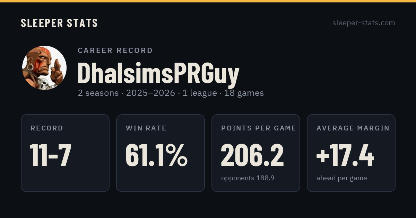The width and height of the screenshot is (416, 218).
Task: Click the 61.1% win rate value
Action: 156,155
